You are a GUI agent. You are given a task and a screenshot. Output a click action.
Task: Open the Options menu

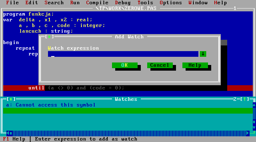pos(171,3)
